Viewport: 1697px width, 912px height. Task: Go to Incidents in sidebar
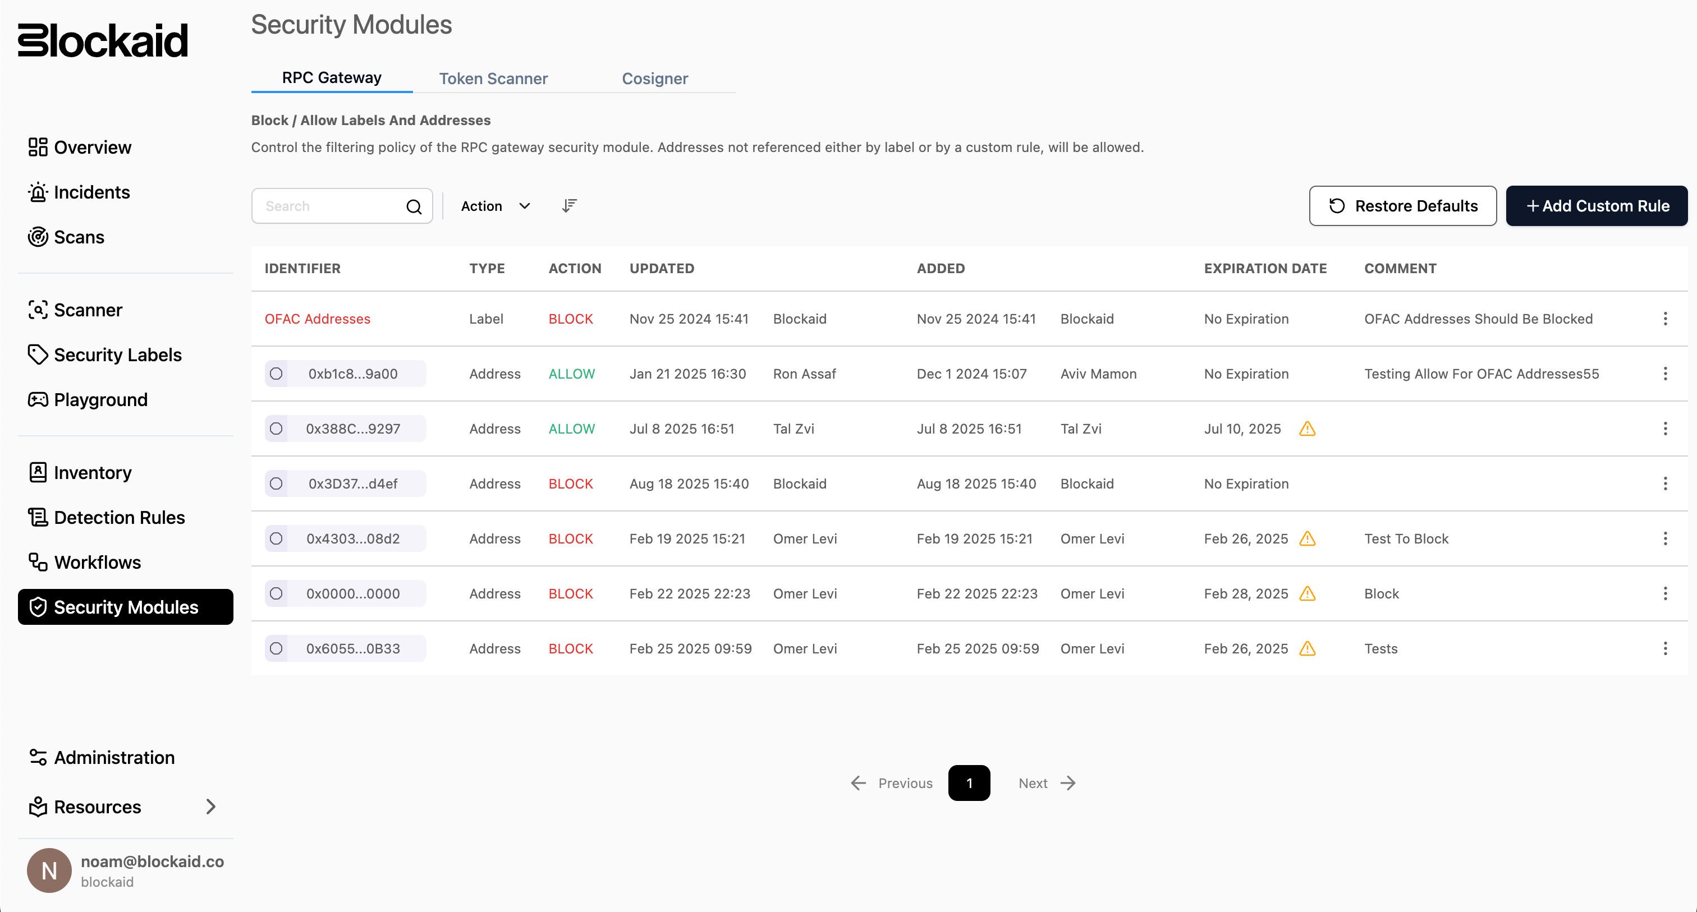pyautogui.click(x=79, y=192)
